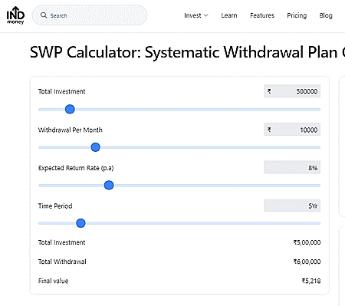Screen dimensions: 345x306
Task: Open the Learn menu item
Action: pos(229,15)
